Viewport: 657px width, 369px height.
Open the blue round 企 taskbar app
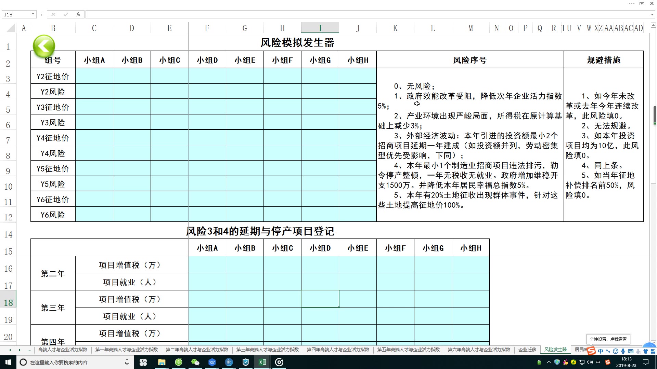click(x=229, y=362)
